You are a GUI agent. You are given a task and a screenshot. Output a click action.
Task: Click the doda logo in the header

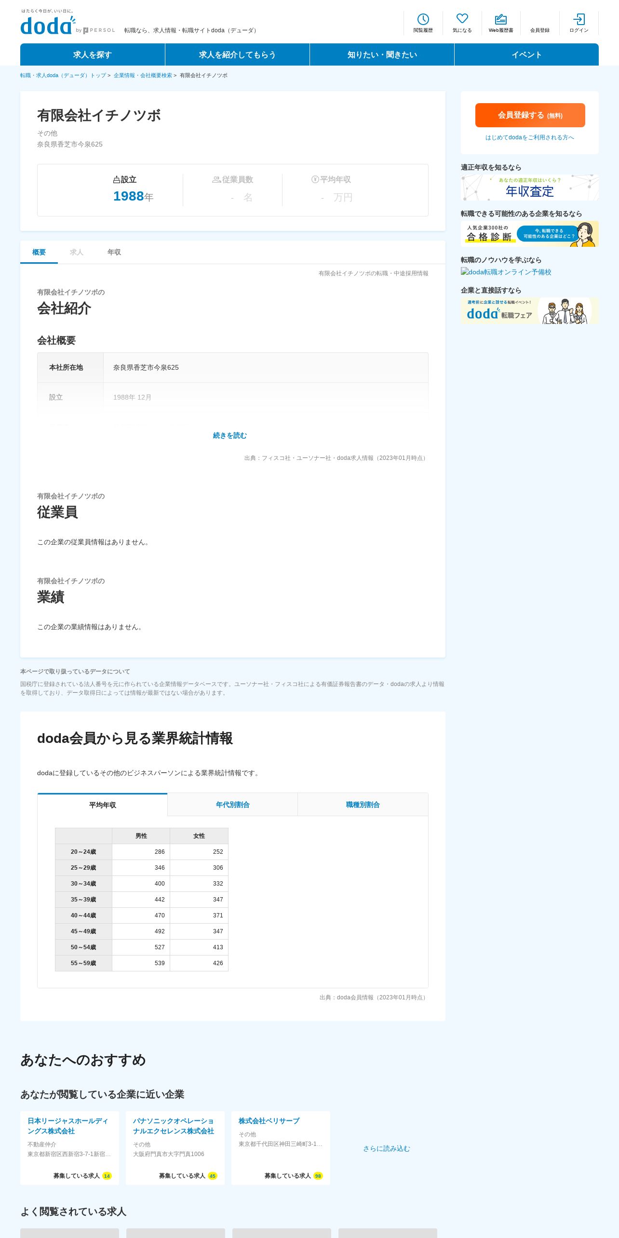tap(48, 25)
